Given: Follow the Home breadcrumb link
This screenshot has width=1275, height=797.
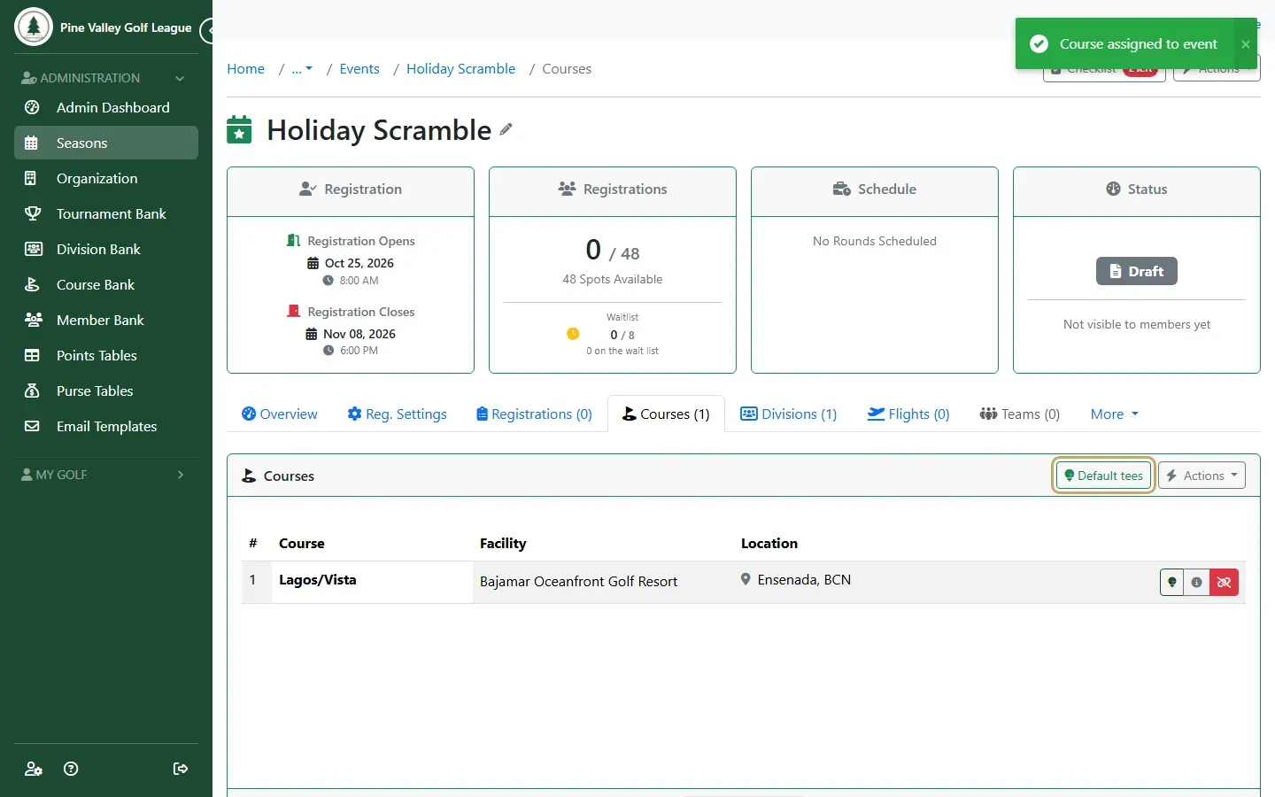Looking at the screenshot, I should pos(245,69).
